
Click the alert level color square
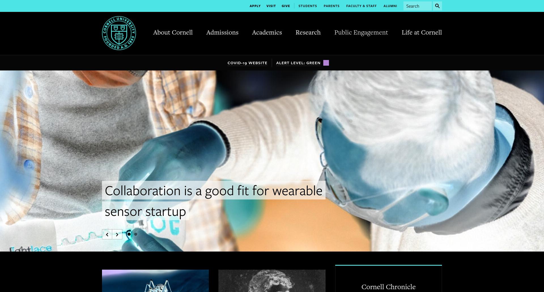(326, 63)
